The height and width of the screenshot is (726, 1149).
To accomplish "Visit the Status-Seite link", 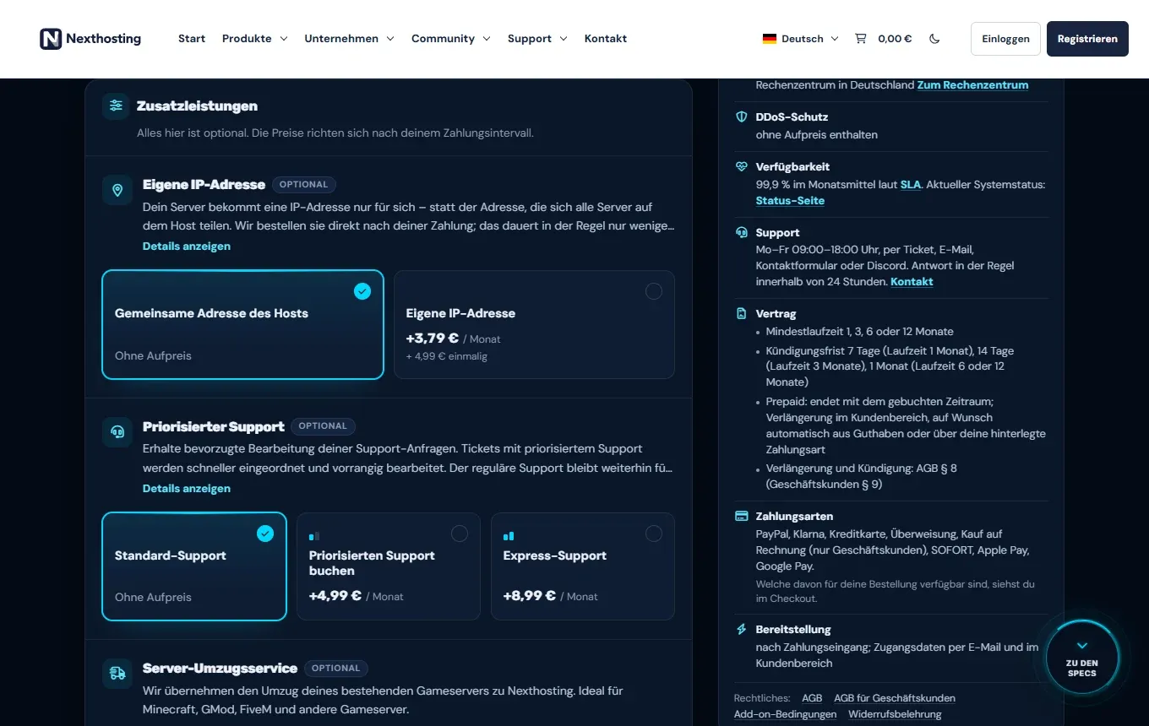I will point(790,201).
